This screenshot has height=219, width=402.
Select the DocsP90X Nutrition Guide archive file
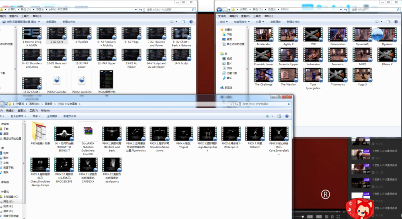(88, 139)
